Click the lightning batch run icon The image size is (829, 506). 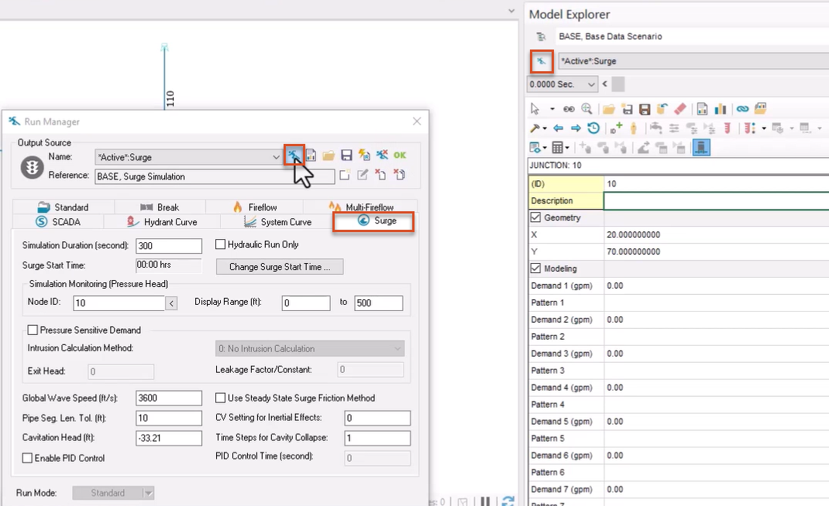[x=364, y=155]
